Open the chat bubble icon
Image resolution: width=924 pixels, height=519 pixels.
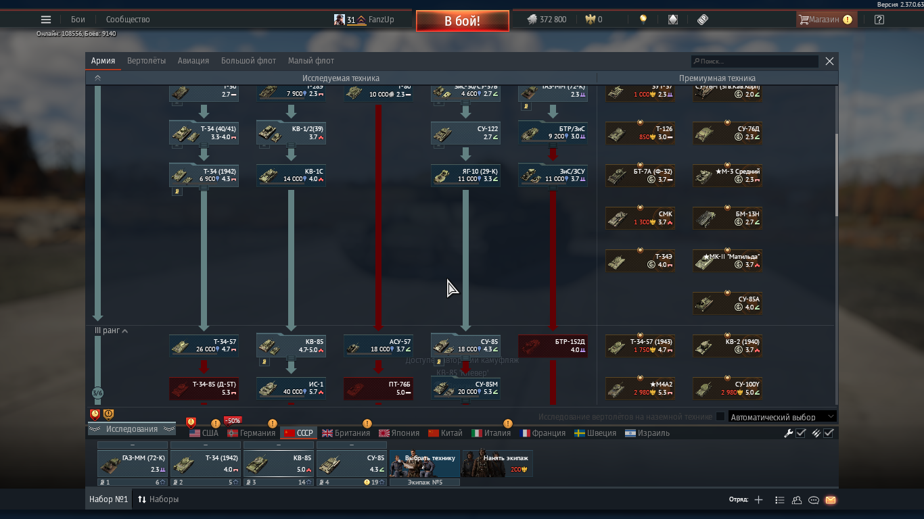(x=814, y=500)
